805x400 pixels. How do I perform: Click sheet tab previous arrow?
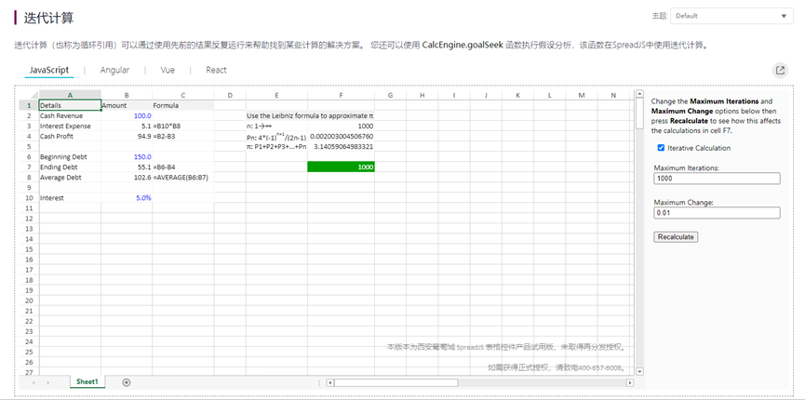pyautogui.click(x=34, y=382)
